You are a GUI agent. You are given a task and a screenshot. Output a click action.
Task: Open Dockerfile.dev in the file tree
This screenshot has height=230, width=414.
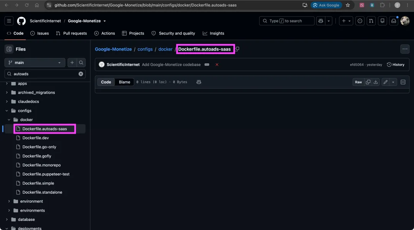(36, 138)
